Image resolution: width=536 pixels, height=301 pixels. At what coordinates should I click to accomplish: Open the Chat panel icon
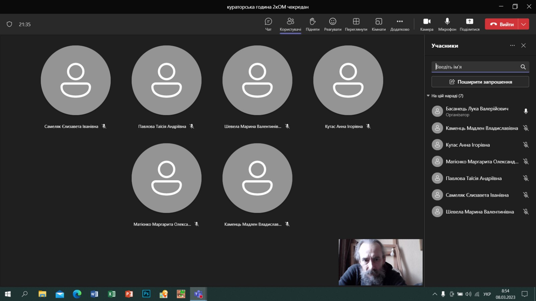(268, 22)
